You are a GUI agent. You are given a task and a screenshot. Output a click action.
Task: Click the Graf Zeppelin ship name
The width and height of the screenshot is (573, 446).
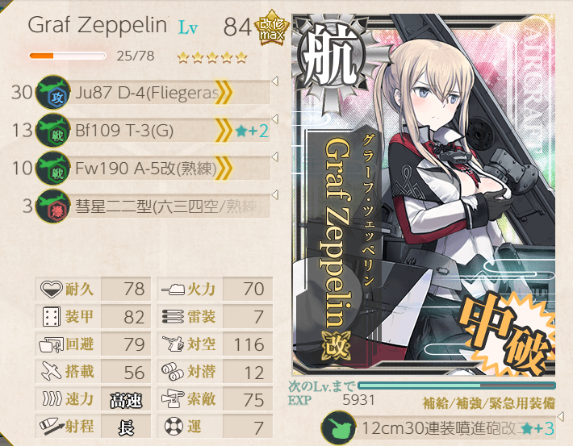[x=98, y=25]
